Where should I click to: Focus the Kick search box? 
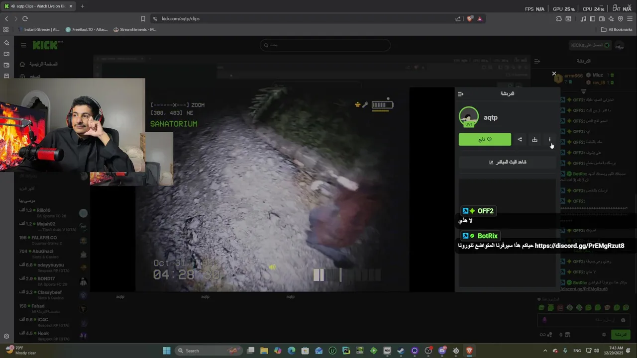click(x=325, y=45)
